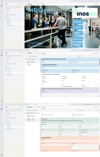Click the empty Bericht 1 upload box
Image resolution: width=100 pixels, height=157 pixels.
pos(70,126)
